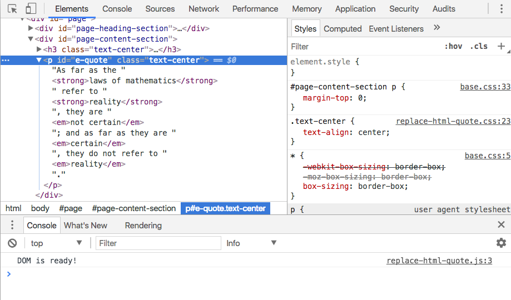Open the top execution context dropdown
The height and width of the screenshot is (300, 511).
56,243
